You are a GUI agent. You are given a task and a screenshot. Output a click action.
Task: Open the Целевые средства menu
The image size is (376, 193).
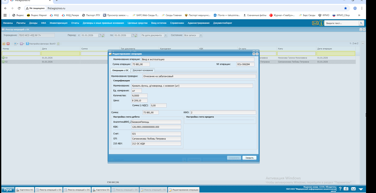(138, 23)
